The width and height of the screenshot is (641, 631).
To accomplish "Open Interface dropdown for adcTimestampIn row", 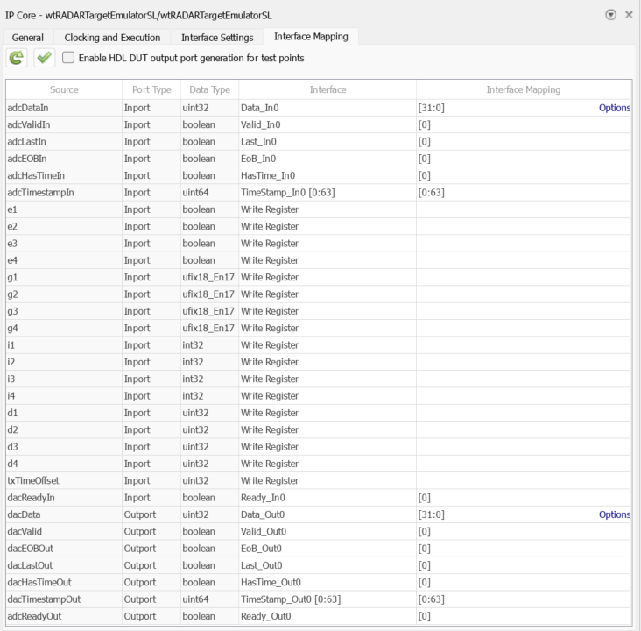I will pos(327,193).
